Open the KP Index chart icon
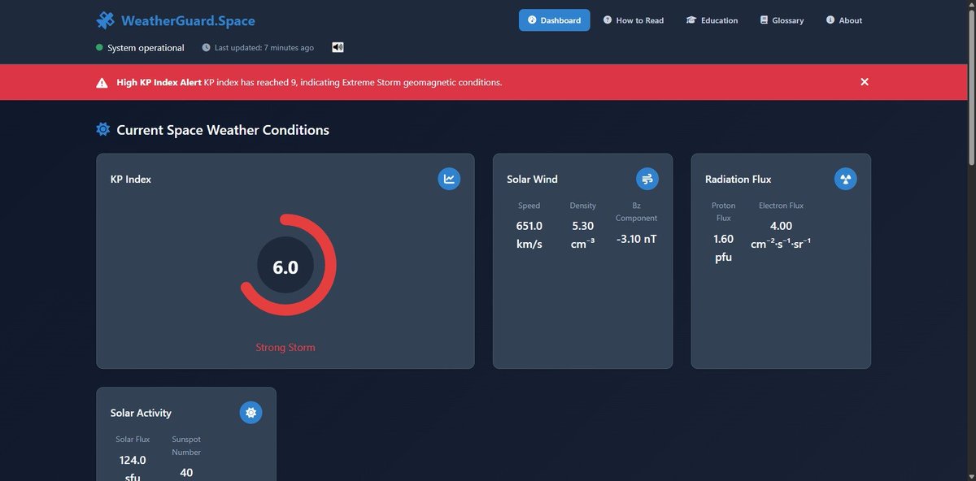The width and height of the screenshot is (976, 481). coord(449,180)
